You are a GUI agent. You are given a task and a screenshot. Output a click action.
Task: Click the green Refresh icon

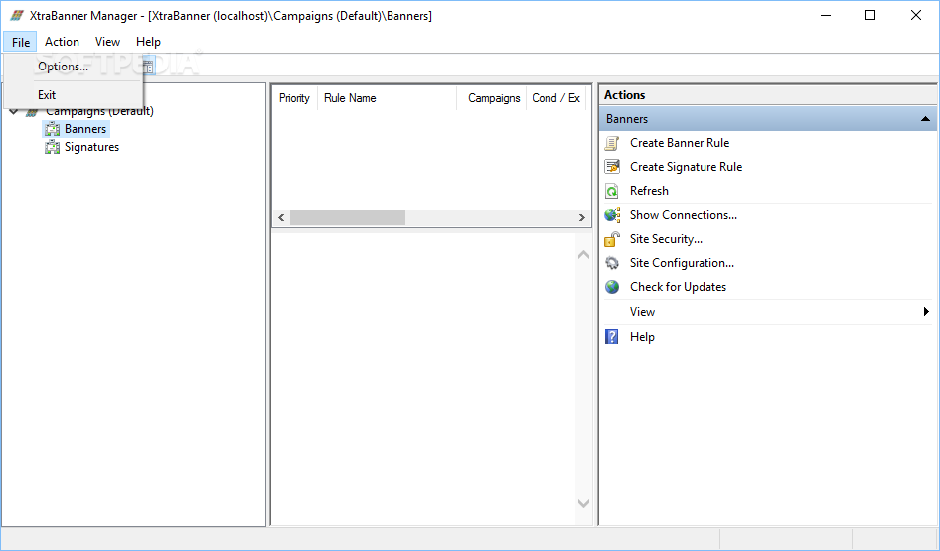[x=611, y=191]
